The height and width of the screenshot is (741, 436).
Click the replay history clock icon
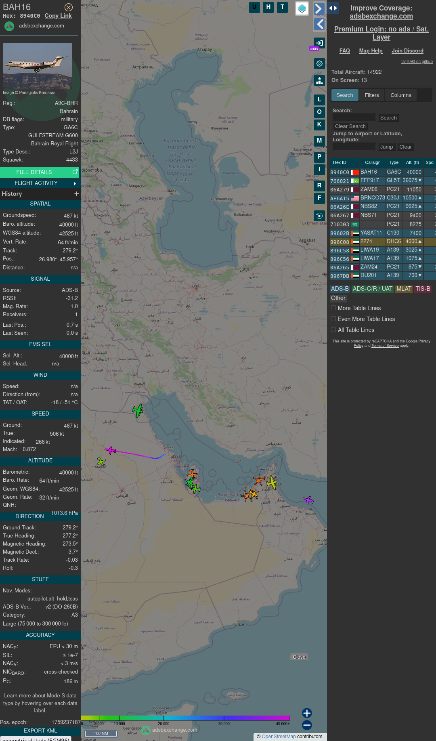[x=319, y=216]
